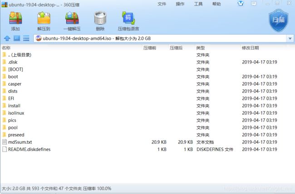This screenshot has width=295, height=194.
Task: Select the README.diskdefines file name
Action: [x=29, y=149]
